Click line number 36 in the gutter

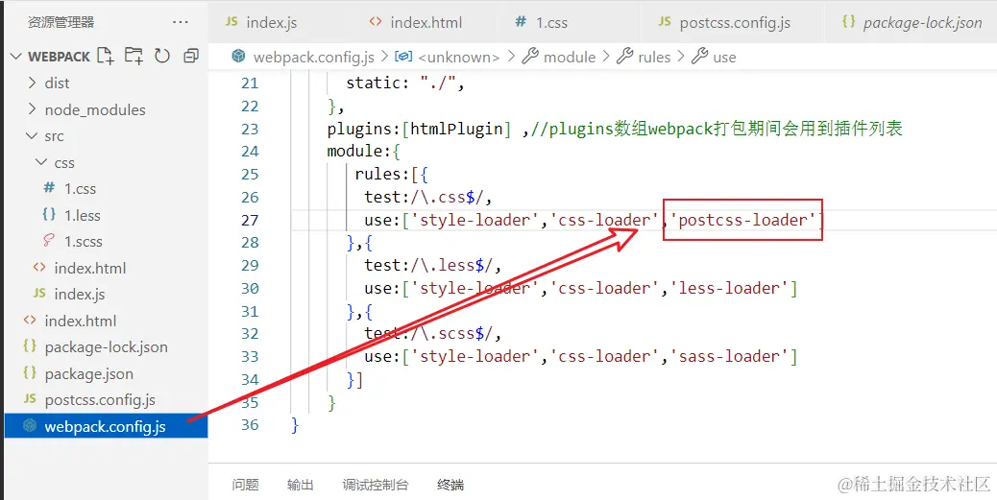(251, 424)
